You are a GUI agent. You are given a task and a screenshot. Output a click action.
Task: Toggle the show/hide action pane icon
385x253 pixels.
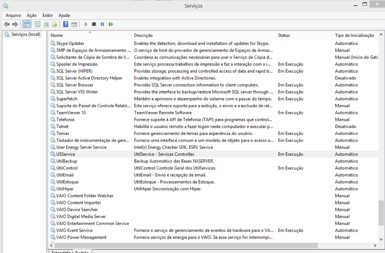tap(74, 24)
